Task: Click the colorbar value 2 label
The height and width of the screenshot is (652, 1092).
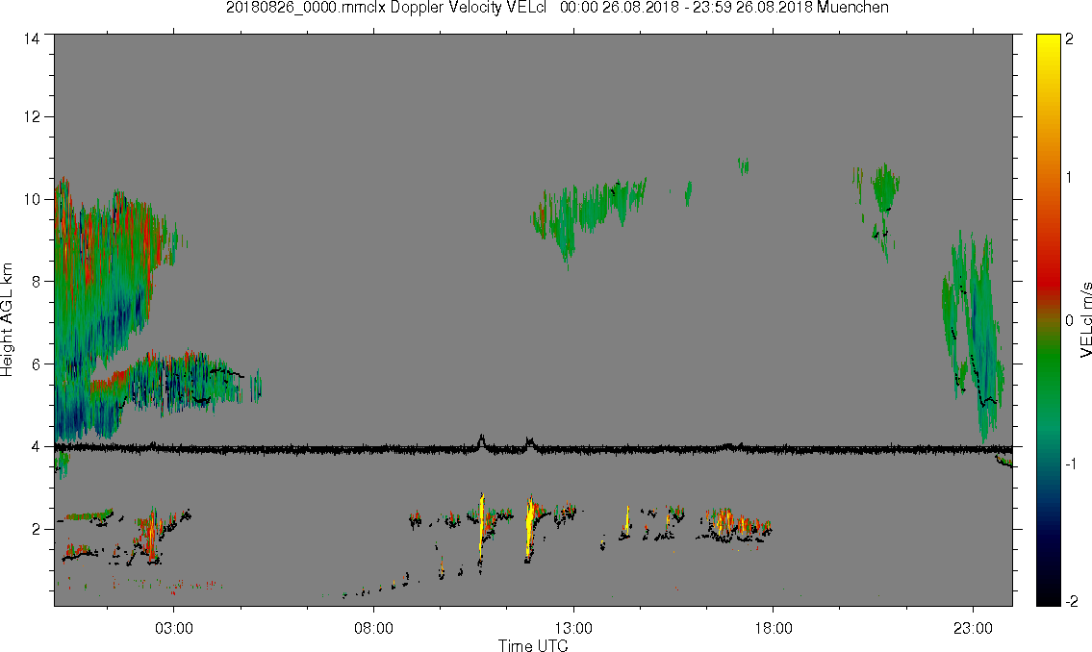Action: pyautogui.click(x=1069, y=39)
